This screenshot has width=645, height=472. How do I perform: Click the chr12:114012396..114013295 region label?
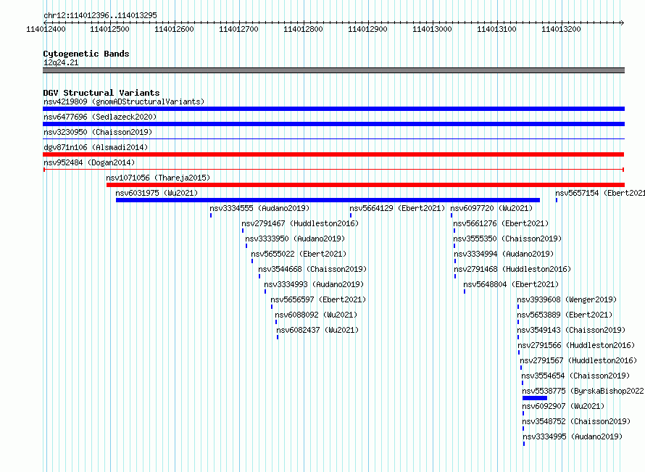pyautogui.click(x=100, y=15)
